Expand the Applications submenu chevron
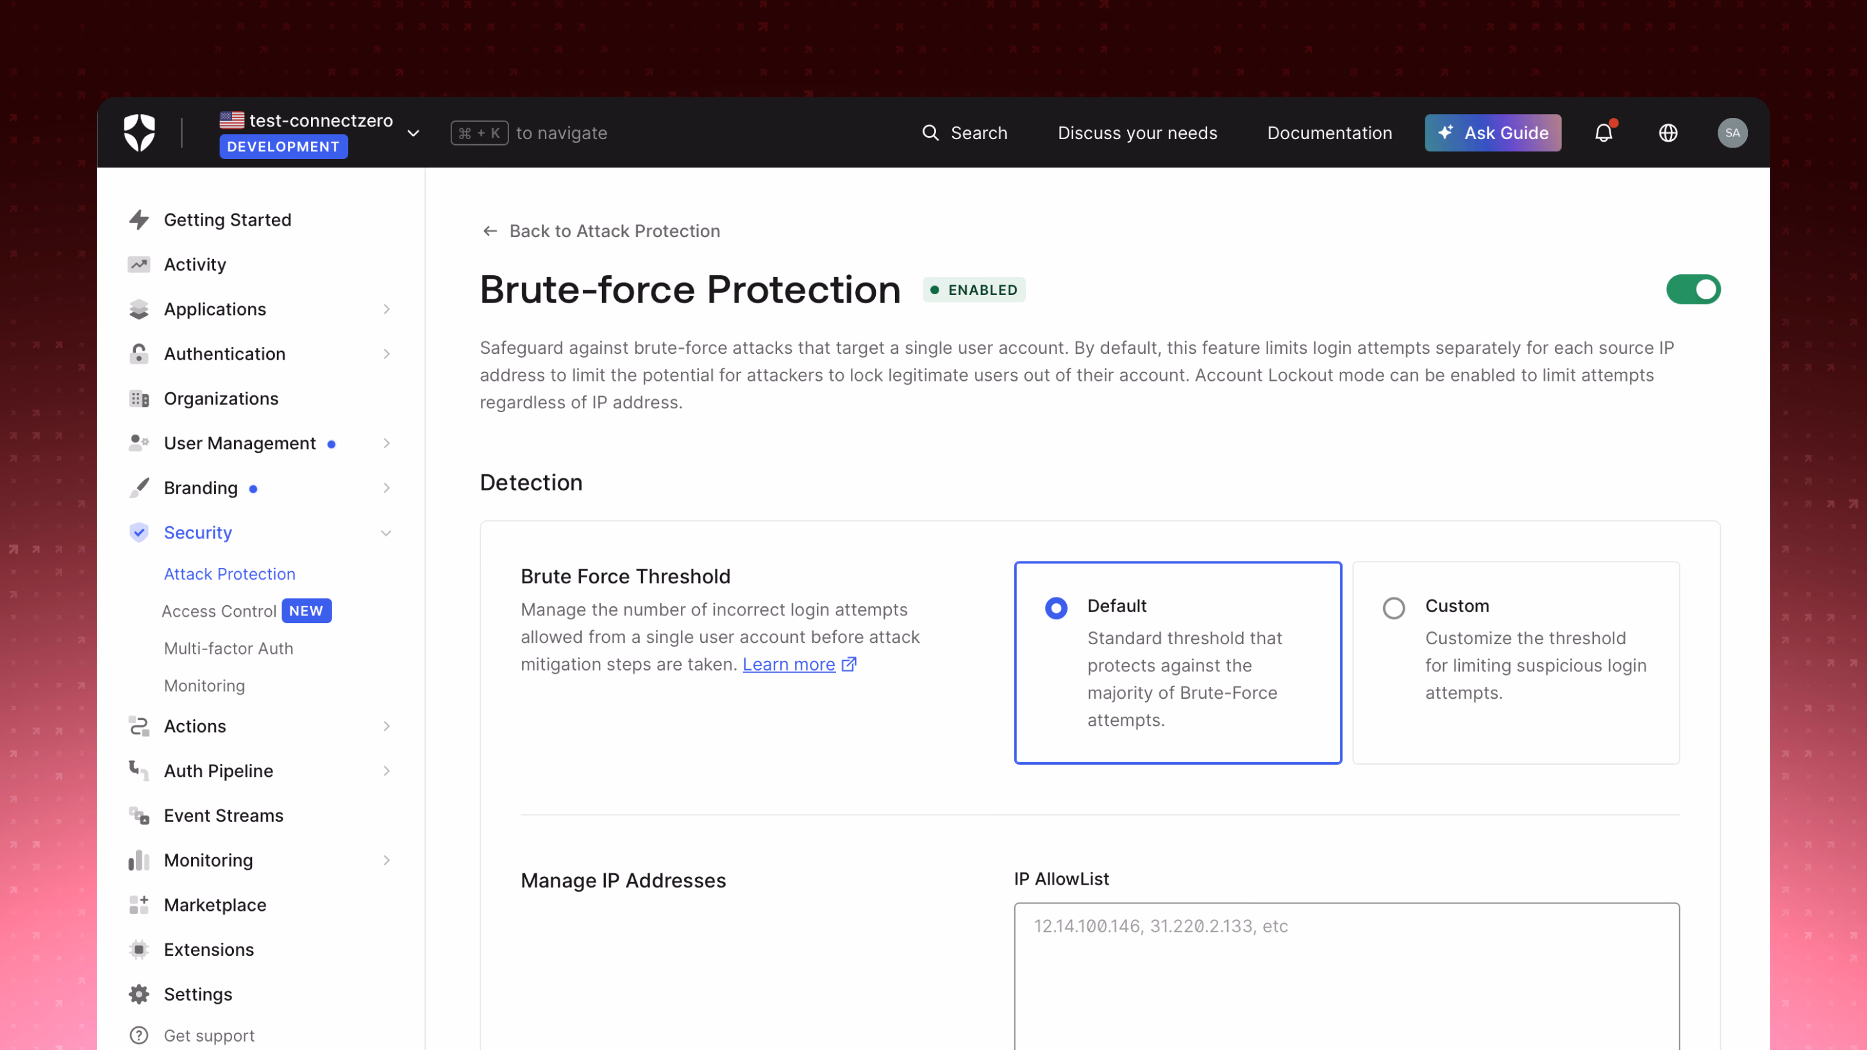 click(387, 310)
